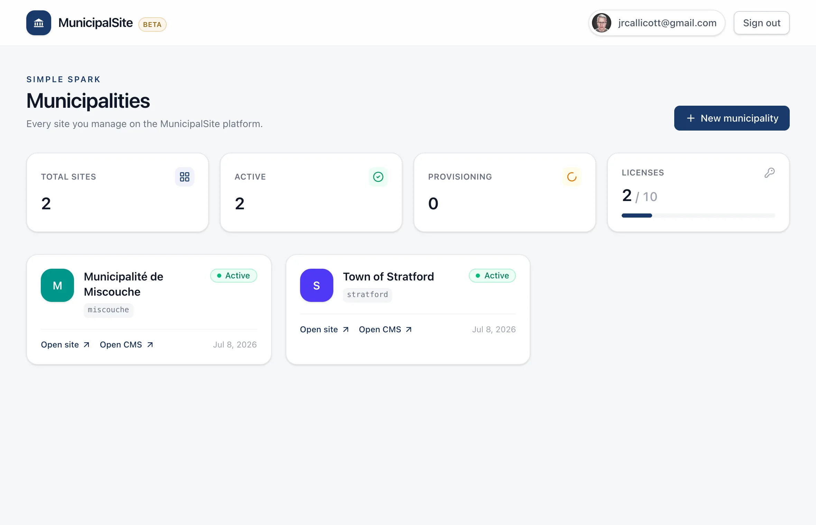Open CMS for Town of Stratford
The width and height of the screenshot is (816, 525).
tap(386, 330)
